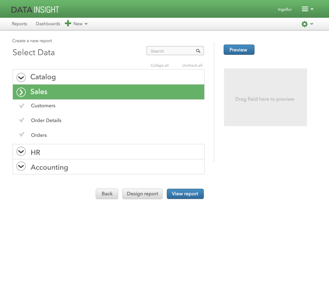Uncheck the Customers data source

pos(21,106)
